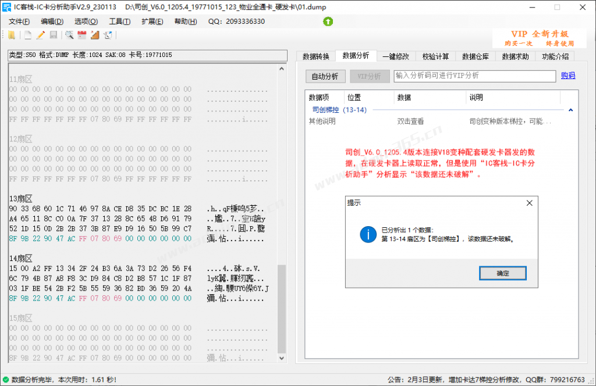The height and width of the screenshot is (386, 596).
Task: Click the QQ: 2093336330 text
Action: click(x=236, y=22)
